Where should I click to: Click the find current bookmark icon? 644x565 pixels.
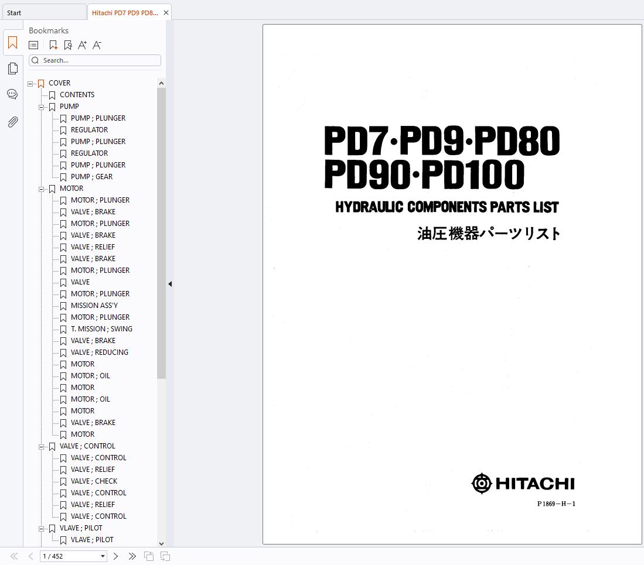pos(68,45)
